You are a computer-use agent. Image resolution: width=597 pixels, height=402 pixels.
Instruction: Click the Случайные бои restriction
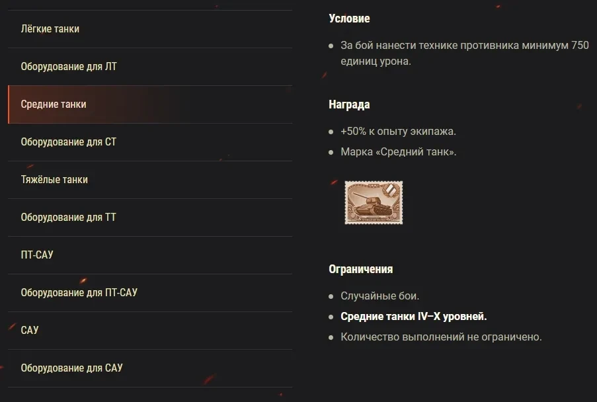(x=380, y=296)
